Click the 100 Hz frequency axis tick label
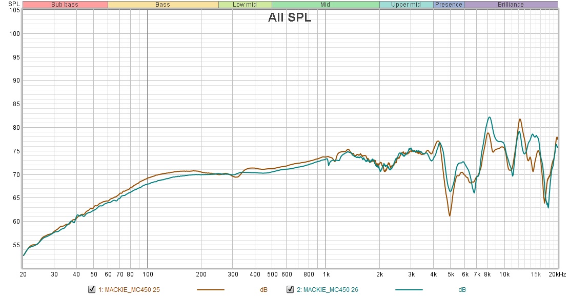569x297 pixels. tap(148, 274)
